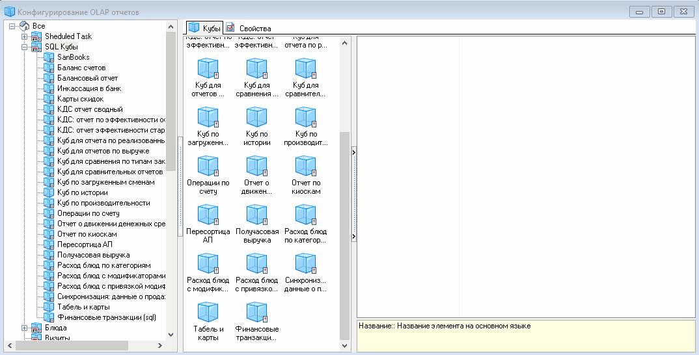Screen dimensions: 699x355
Task: Switch to the 'Кубы' tab
Action: coord(205,28)
